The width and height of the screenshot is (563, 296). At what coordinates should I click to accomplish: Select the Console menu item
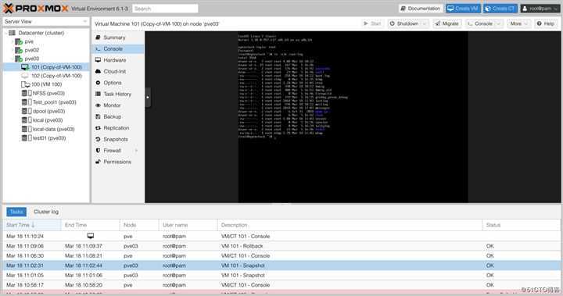118,48
